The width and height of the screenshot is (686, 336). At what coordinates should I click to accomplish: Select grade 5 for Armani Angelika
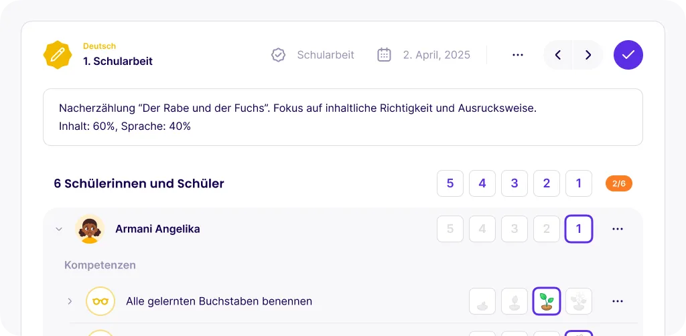(x=450, y=229)
